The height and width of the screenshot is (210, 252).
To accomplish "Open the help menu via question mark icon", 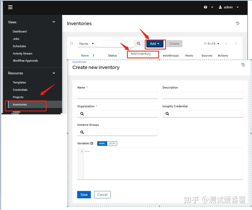I will [x=205, y=7].
